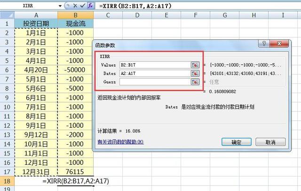Click the 投资日期 header cell
The height and width of the screenshot is (191, 301).
coord(36,23)
